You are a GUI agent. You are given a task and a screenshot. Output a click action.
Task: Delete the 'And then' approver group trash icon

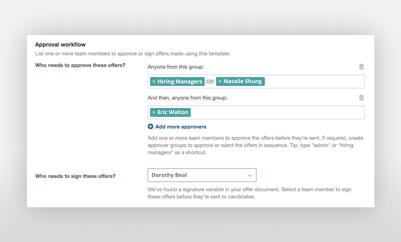[x=361, y=98]
